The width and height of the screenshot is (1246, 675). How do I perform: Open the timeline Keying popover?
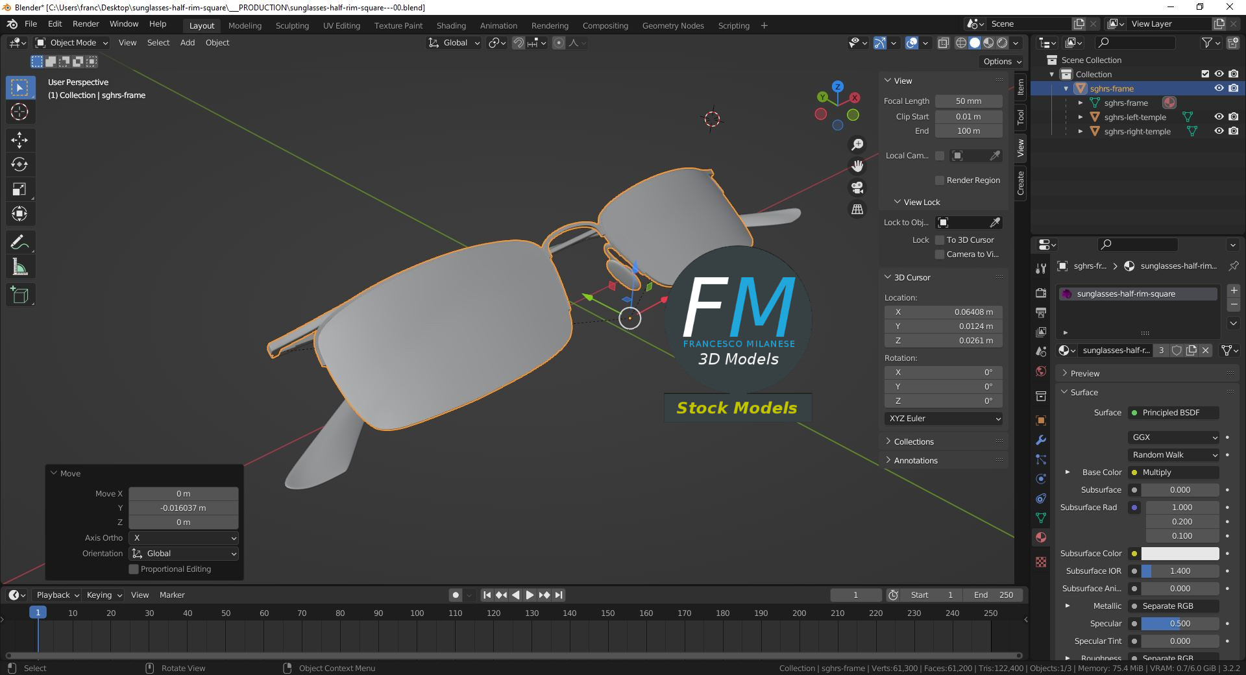[104, 595]
